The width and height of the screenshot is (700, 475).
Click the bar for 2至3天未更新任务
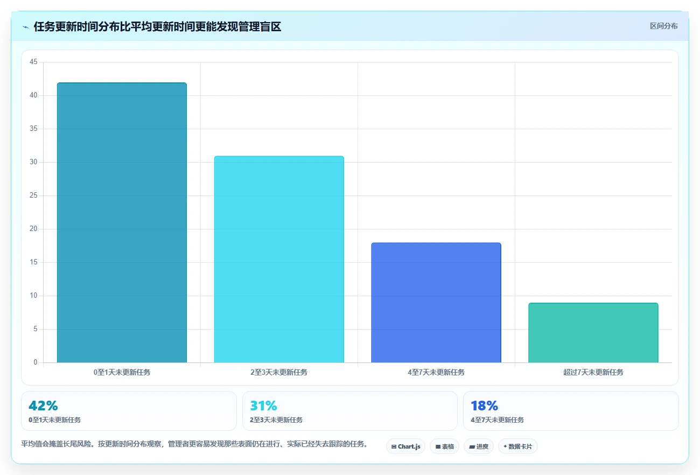(279, 259)
